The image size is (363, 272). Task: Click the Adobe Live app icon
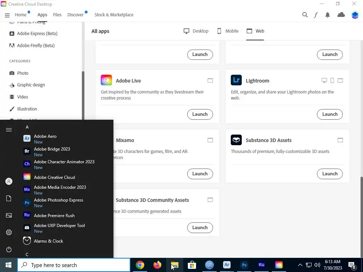(106, 80)
